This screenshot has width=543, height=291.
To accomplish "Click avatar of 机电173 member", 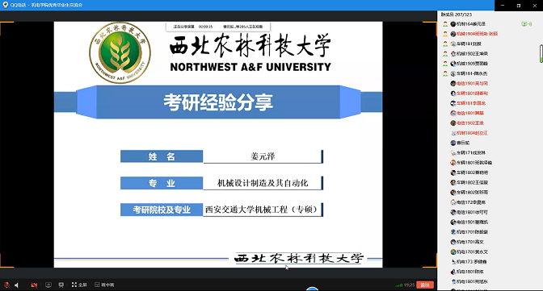I will coord(453,262).
